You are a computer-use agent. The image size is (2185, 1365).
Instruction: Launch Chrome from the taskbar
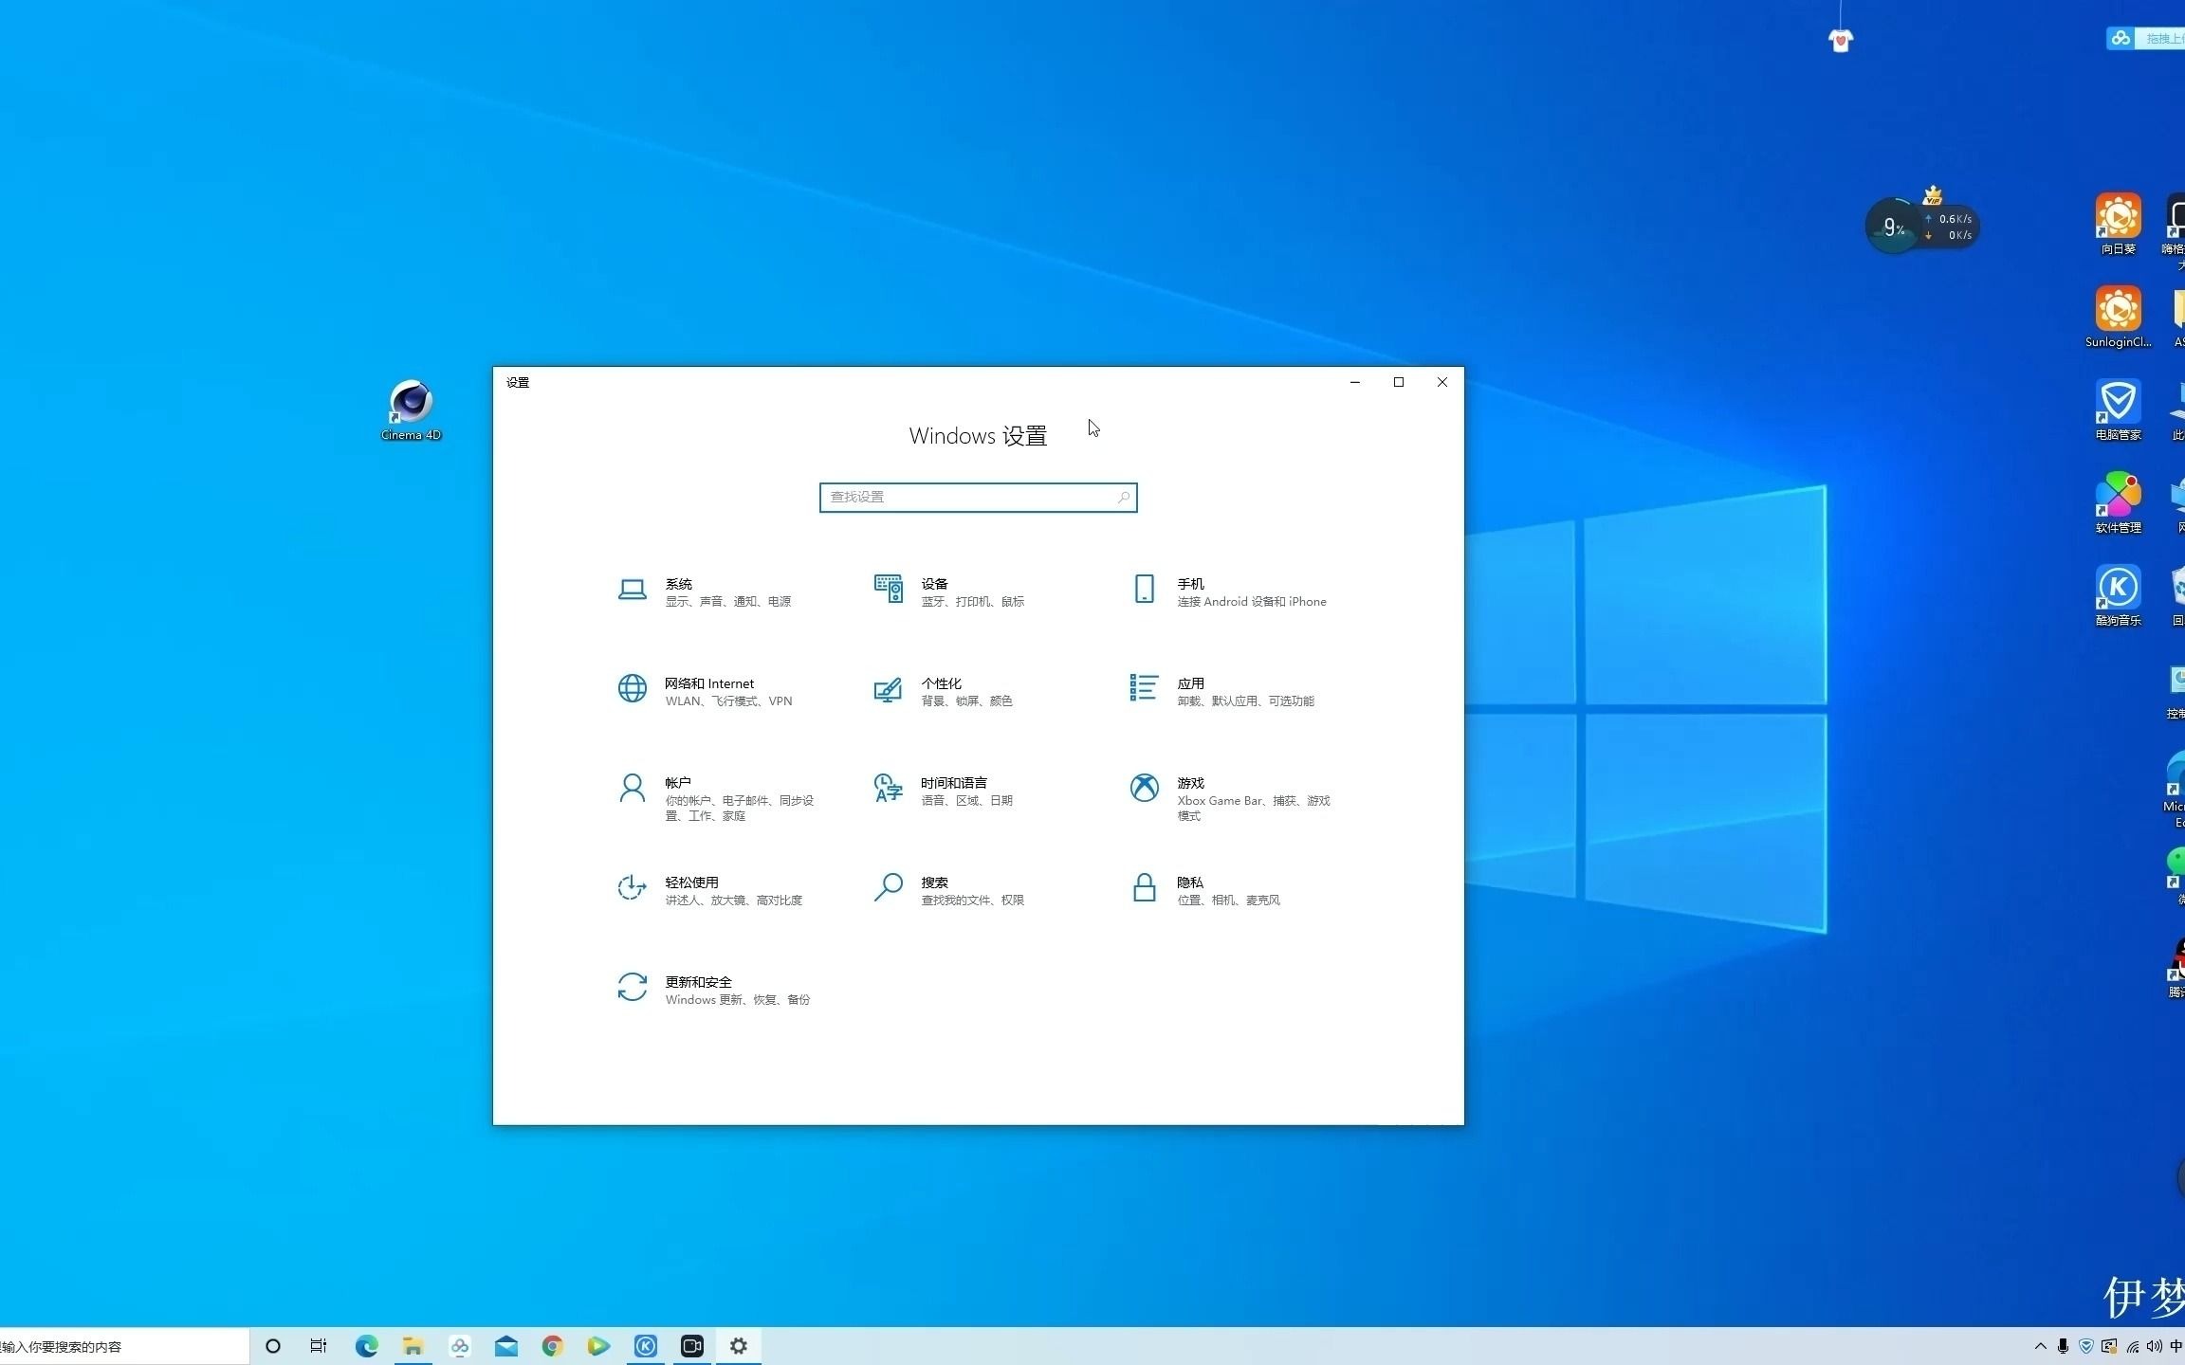tap(552, 1346)
